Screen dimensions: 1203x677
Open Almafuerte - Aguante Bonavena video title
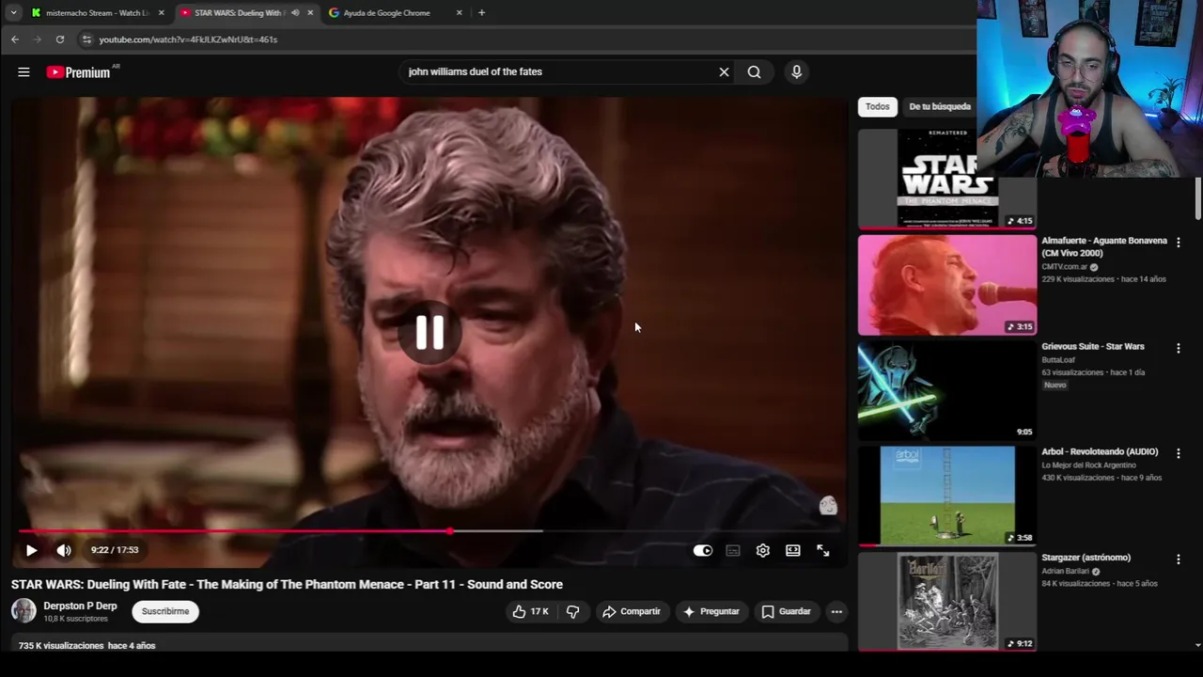point(1104,246)
